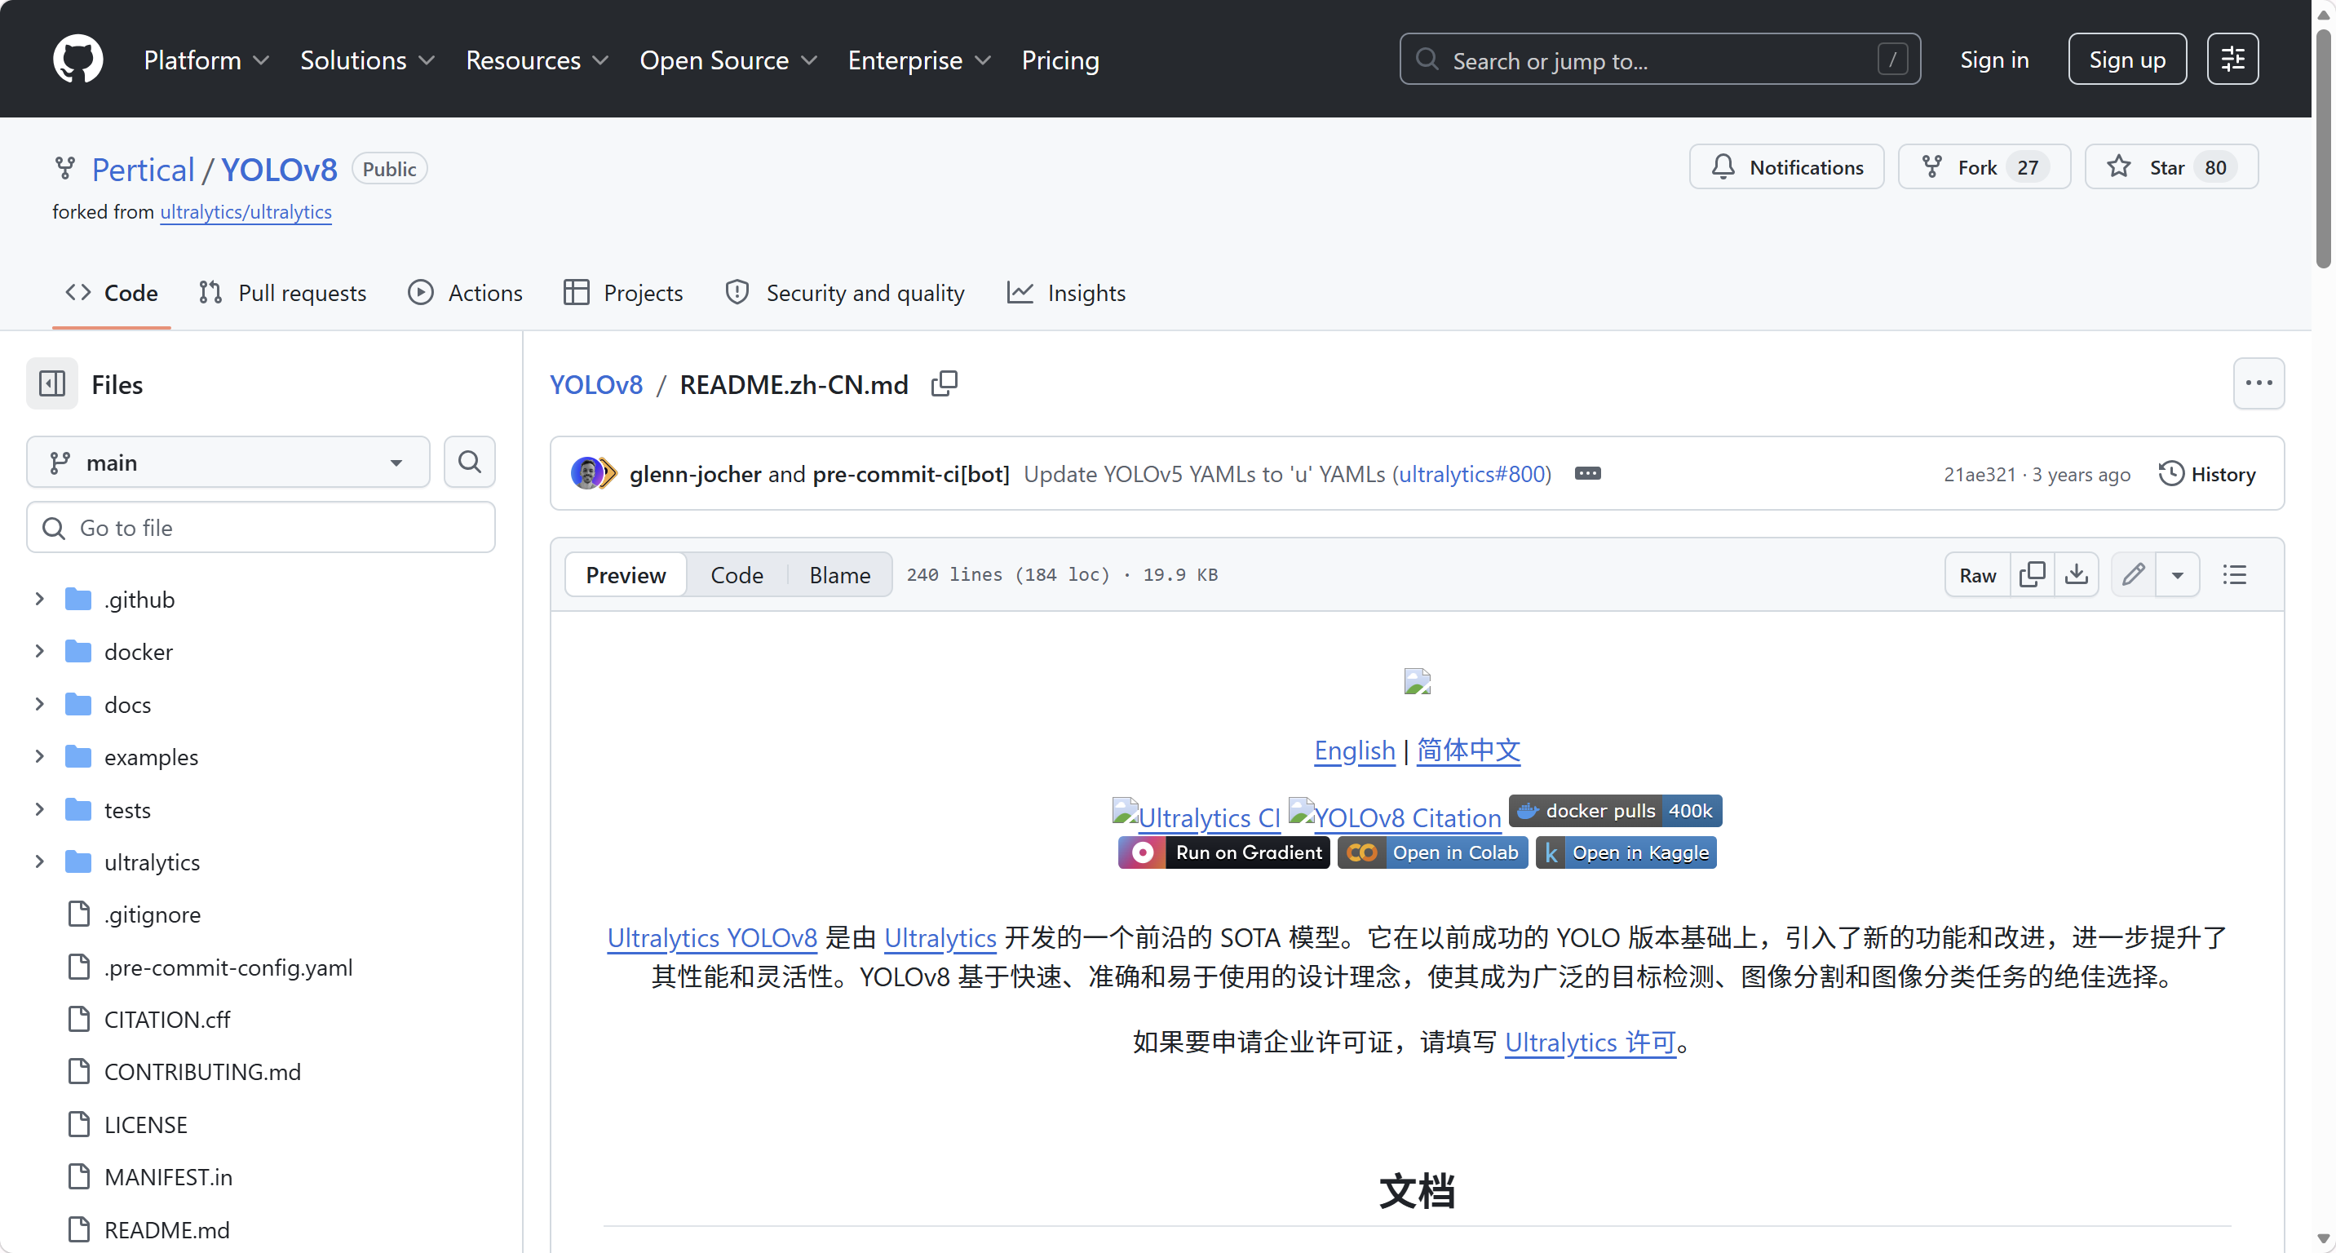The width and height of the screenshot is (2336, 1253).
Task: Collapse the Files side panel
Action: click(x=52, y=384)
